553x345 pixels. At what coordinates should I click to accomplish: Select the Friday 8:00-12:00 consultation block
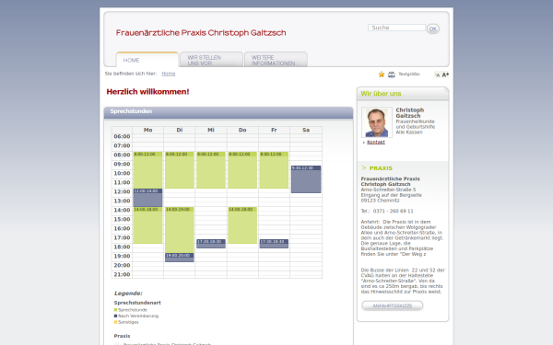click(x=274, y=170)
